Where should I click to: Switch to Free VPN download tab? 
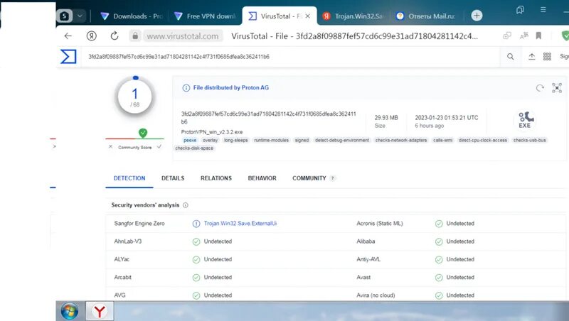(x=205, y=16)
